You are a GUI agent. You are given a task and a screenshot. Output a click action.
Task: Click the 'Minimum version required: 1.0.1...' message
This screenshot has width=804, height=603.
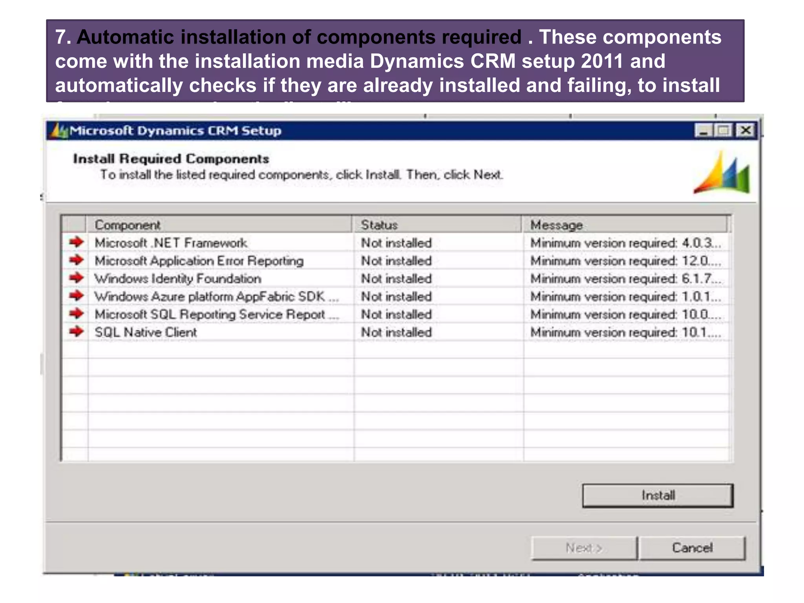tap(625, 296)
